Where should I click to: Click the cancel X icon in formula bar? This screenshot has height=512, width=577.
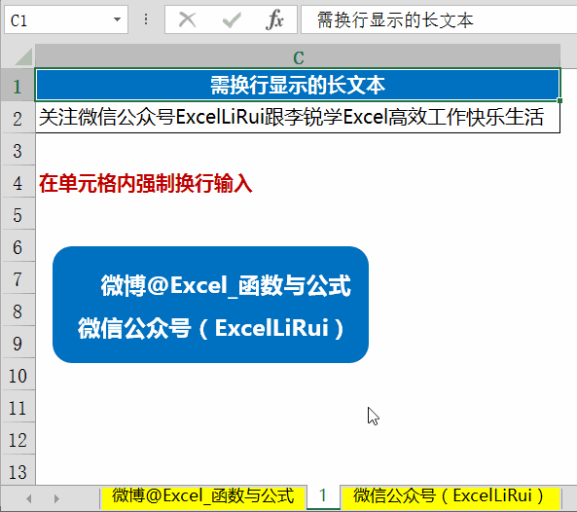pyautogui.click(x=187, y=19)
